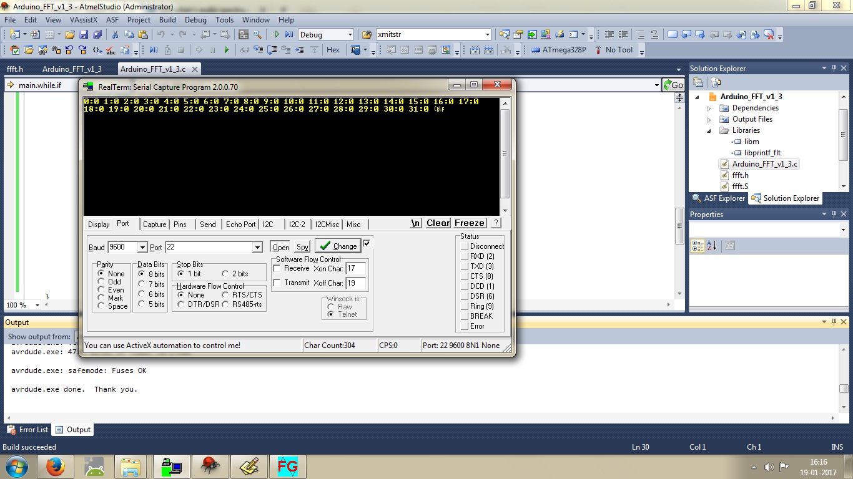This screenshot has width=853, height=479.
Task: Click the Clear button in RealTerm
Action: (438, 223)
